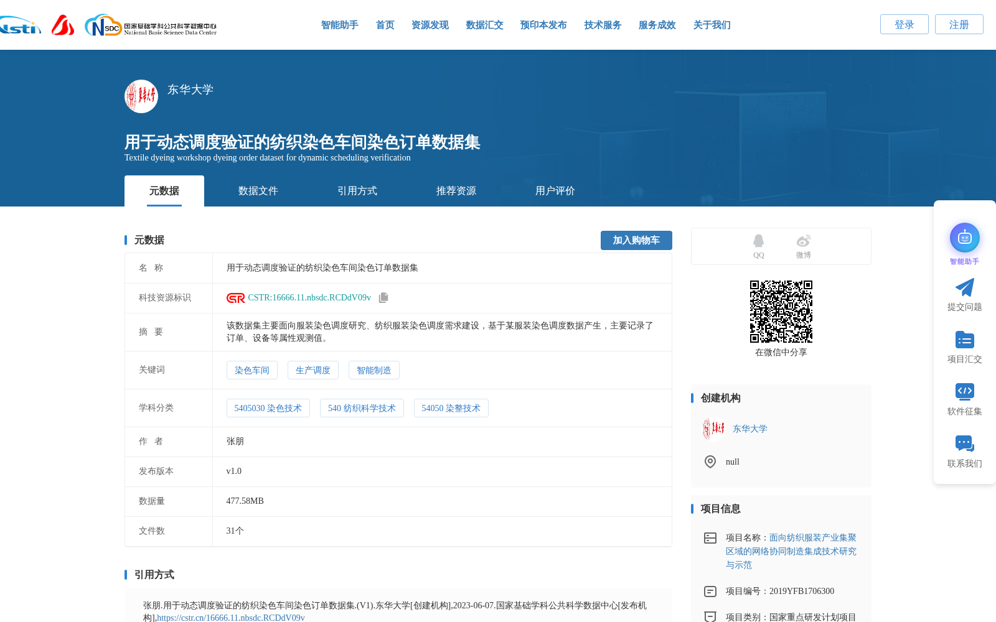
Task: Click the 加入购物车 button
Action: tap(636, 240)
